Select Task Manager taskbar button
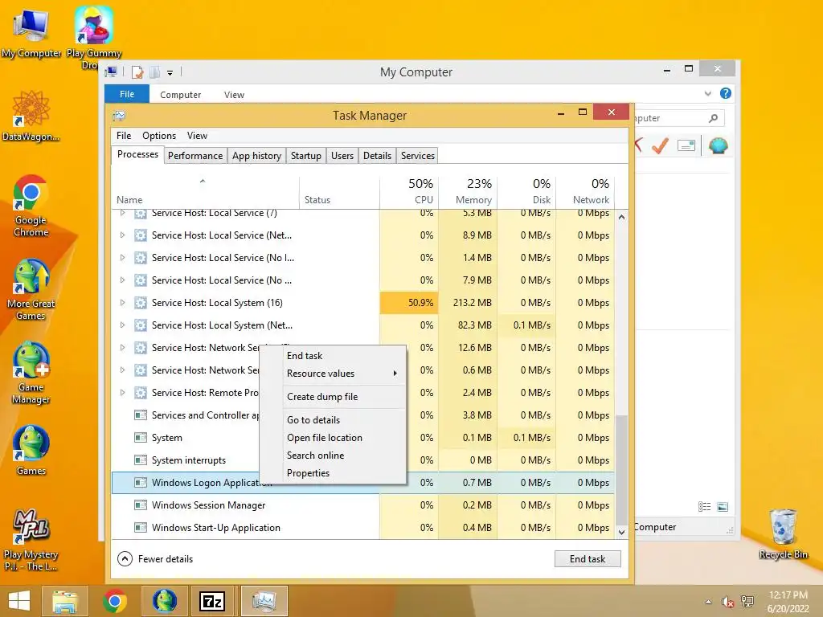The height and width of the screenshot is (617, 823). [264, 601]
